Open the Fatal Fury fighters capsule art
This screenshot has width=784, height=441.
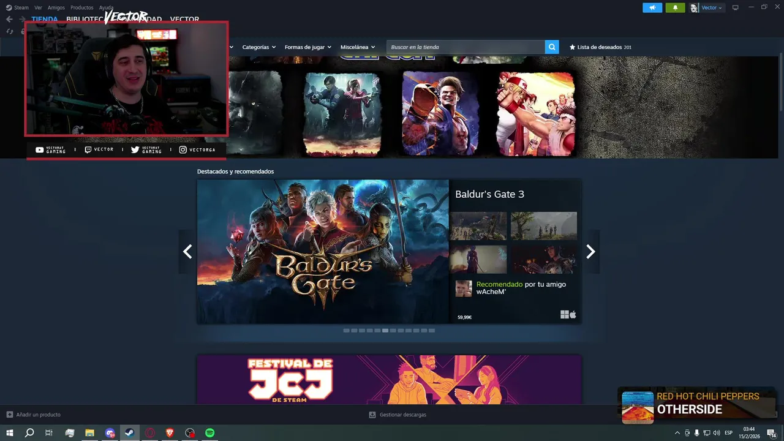click(x=536, y=113)
